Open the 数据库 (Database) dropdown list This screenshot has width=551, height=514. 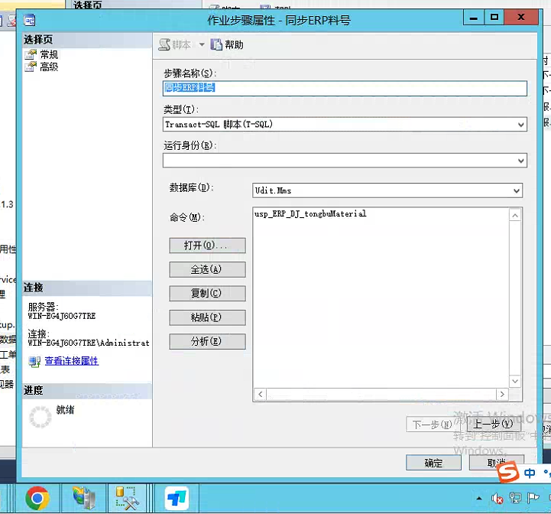coord(517,190)
